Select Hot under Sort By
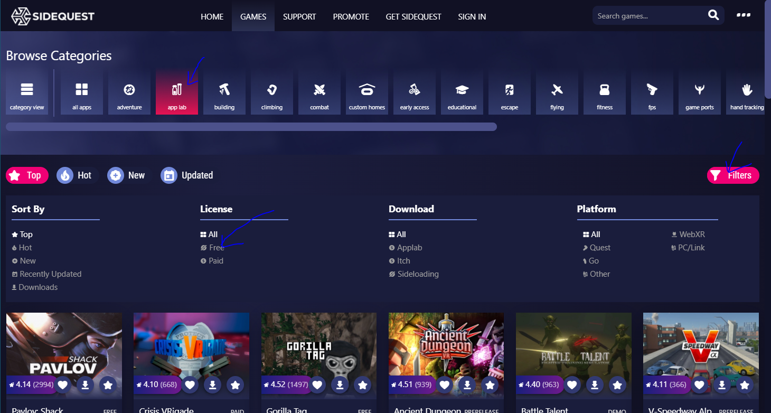The height and width of the screenshot is (413, 771). point(22,248)
